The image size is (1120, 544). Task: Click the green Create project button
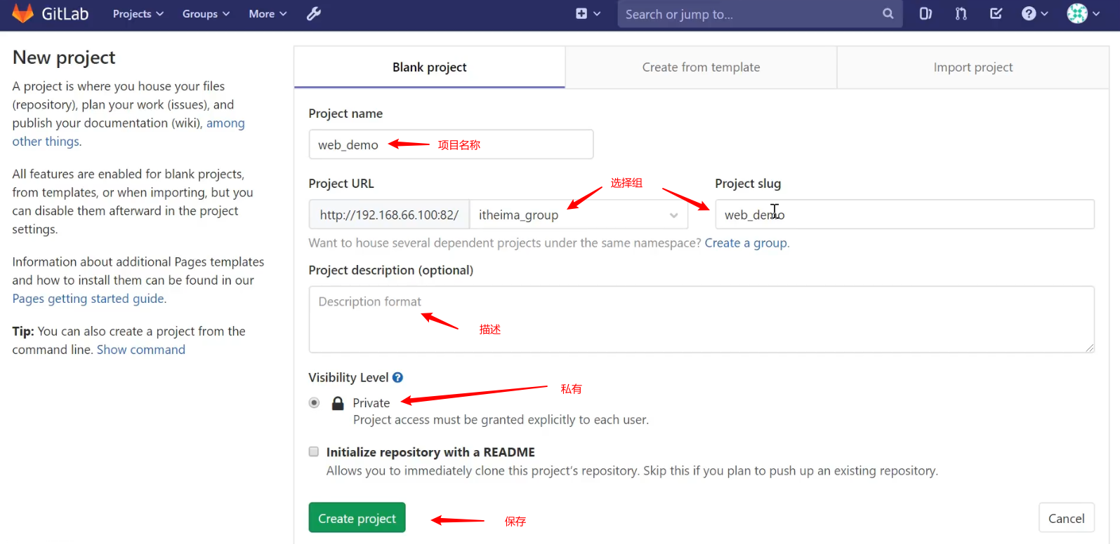(x=357, y=518)
